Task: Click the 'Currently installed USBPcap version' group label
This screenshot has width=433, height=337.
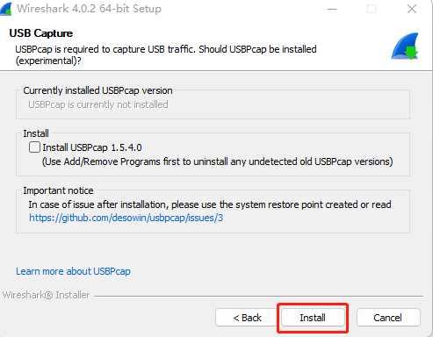Action: coord(97,90)
